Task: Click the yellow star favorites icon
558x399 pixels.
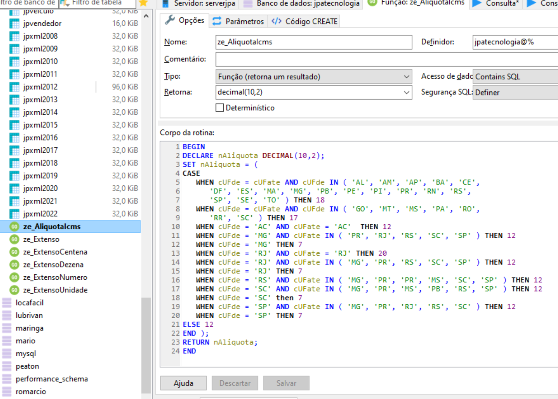Action: coord(143,3)
